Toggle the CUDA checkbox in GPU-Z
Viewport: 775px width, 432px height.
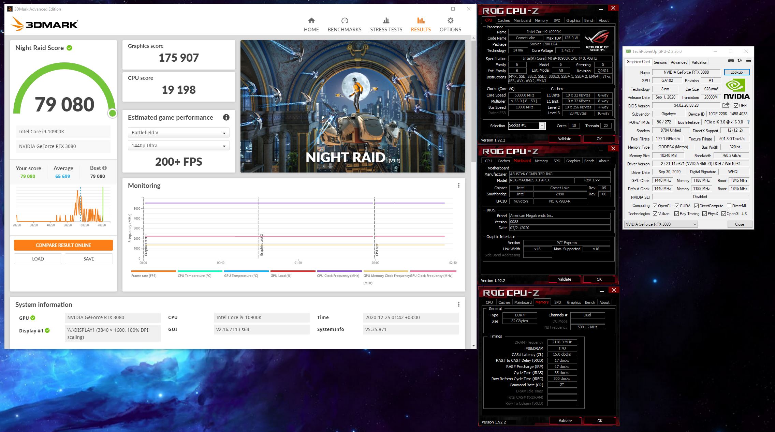click(677, 206)
